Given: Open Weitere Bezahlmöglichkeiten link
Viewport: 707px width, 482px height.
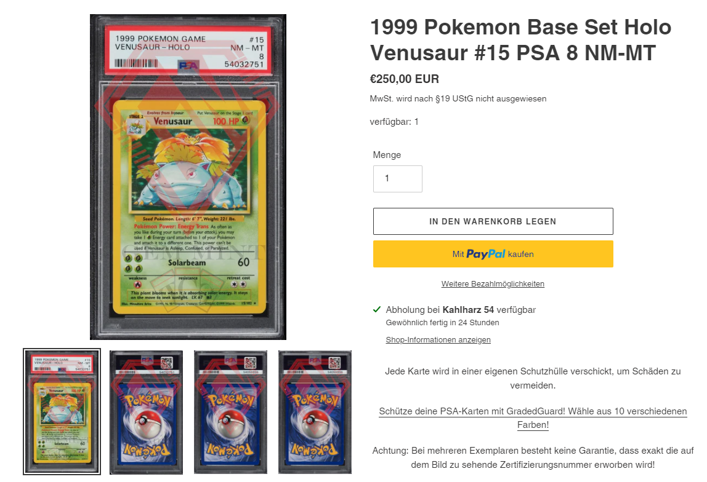Looking at the screenshot, I should [x=493, y=284].
